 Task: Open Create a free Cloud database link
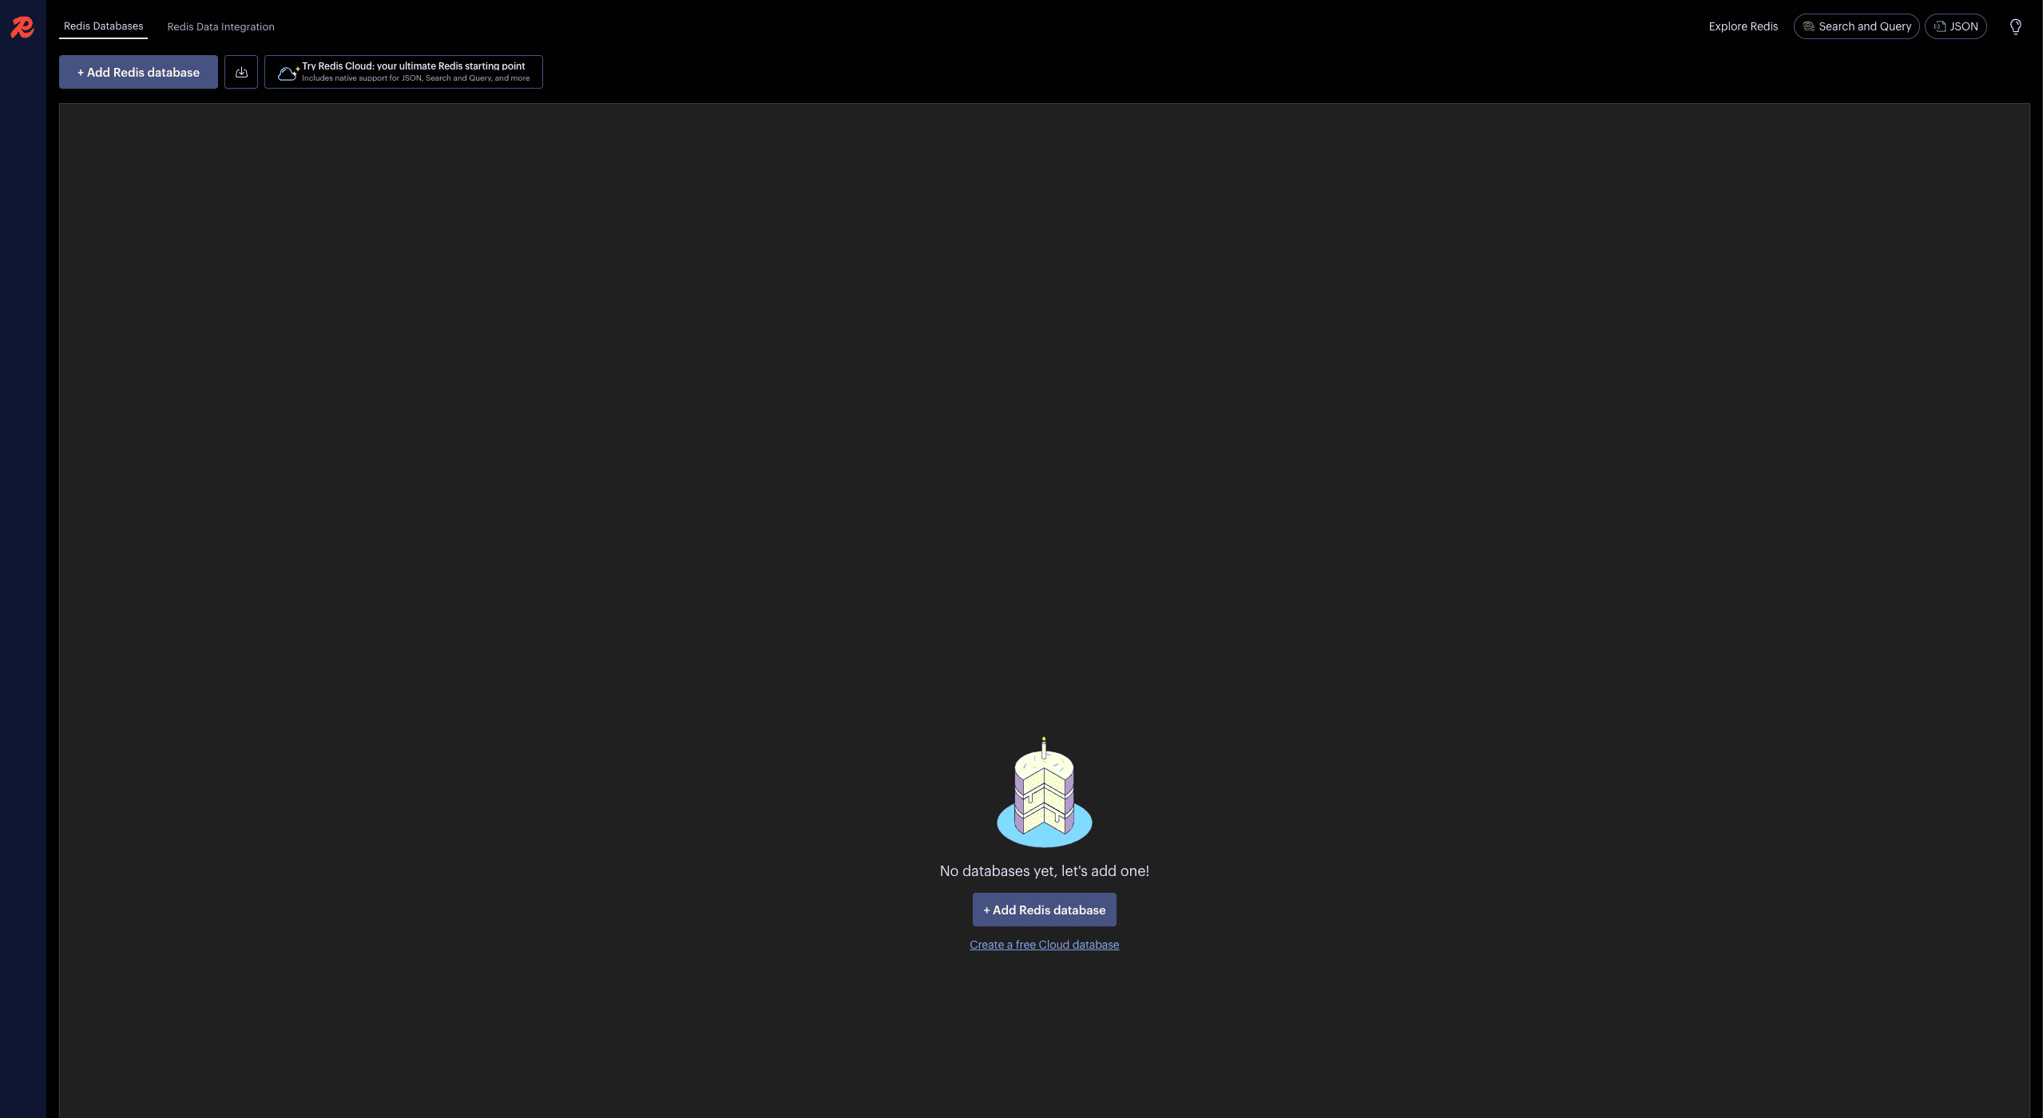point(1044,946)
